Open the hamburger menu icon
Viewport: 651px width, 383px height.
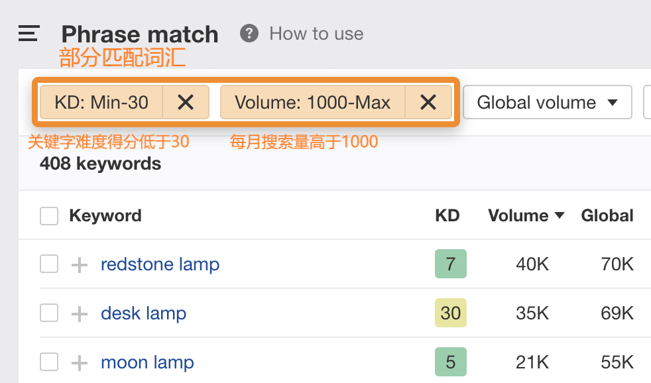tap(29, 33)
